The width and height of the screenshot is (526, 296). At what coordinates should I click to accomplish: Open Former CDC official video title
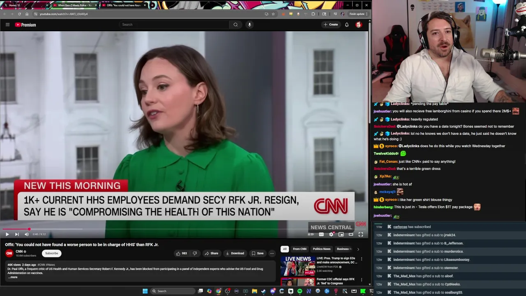click(335, 281)
